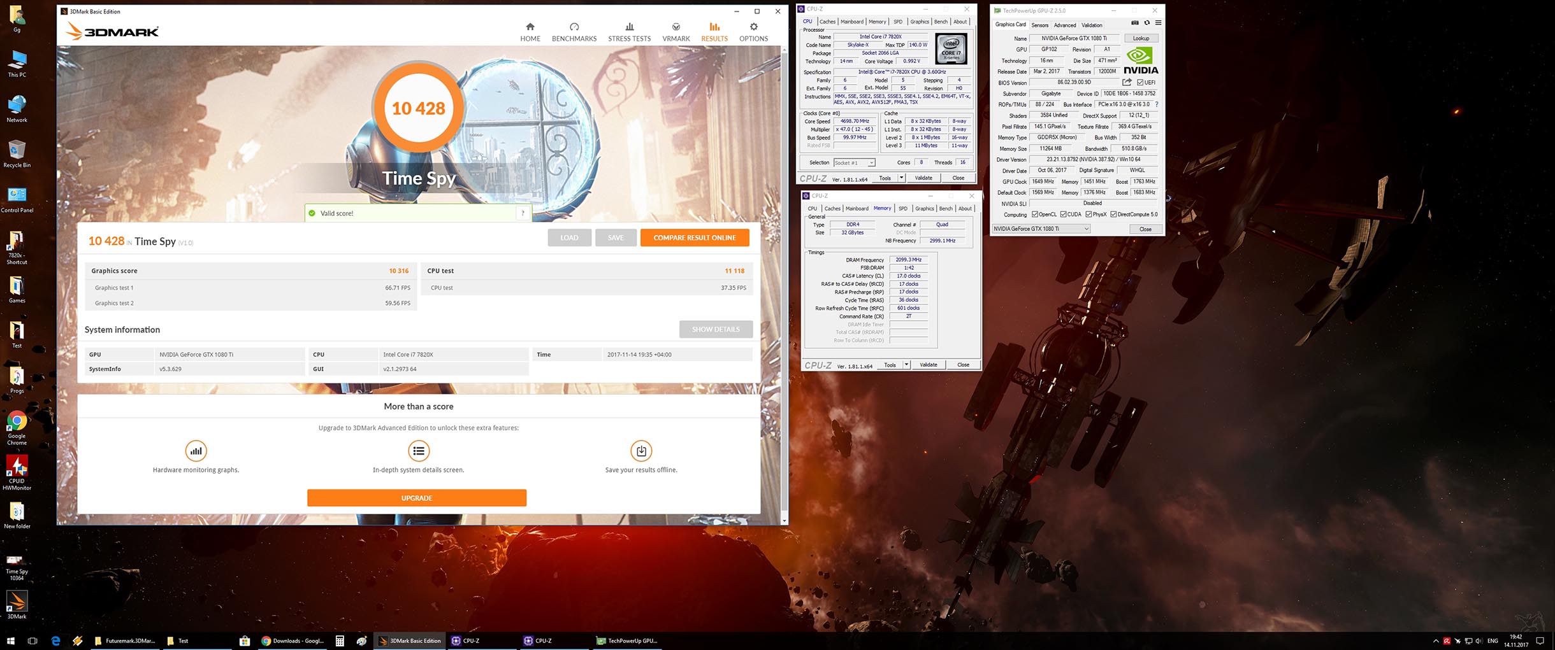
Task: Open Google Chrome desktop shortcut
Action: click(17, 428)
